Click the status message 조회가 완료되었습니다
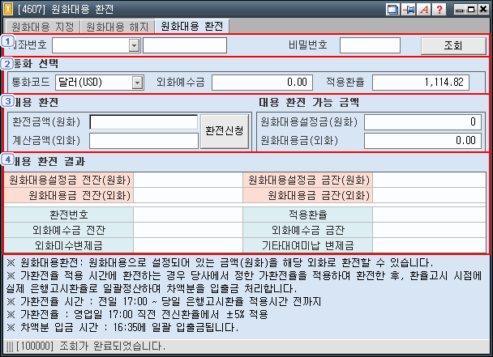Viewport: 493px width, 357px height. 112,346
